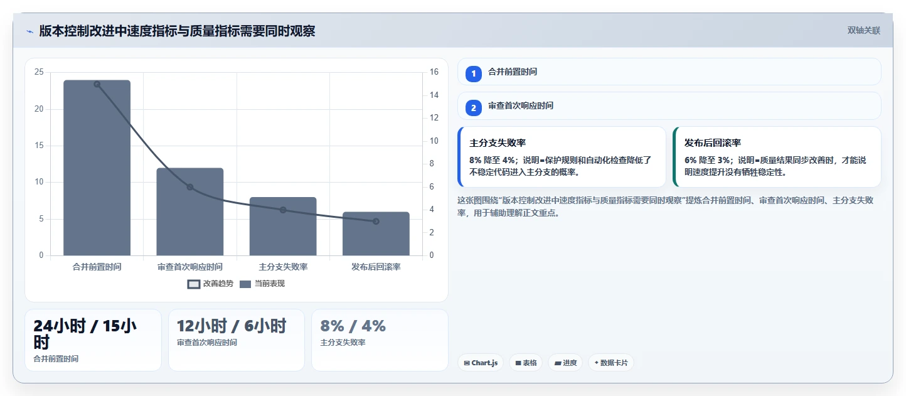Click the 合并前置时间 caption under the stat

tap(56, 359)
